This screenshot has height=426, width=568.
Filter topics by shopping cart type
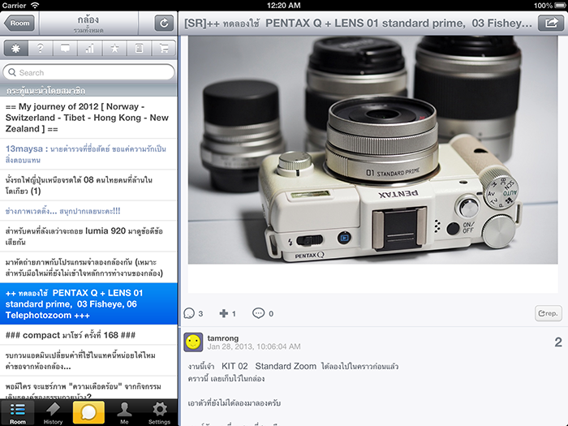click(164, 48)
